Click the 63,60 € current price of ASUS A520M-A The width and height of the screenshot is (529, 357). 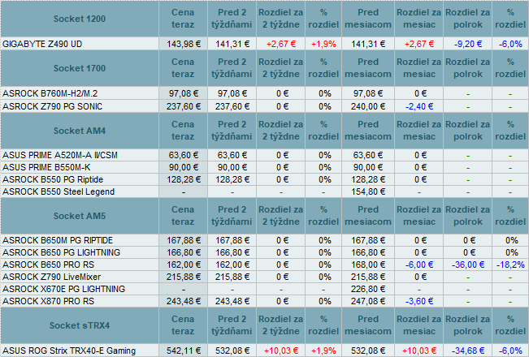tap(184, 155)
